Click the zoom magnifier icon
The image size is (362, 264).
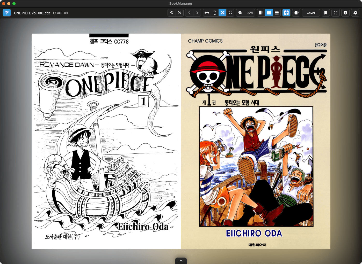[x=240, y=13]
